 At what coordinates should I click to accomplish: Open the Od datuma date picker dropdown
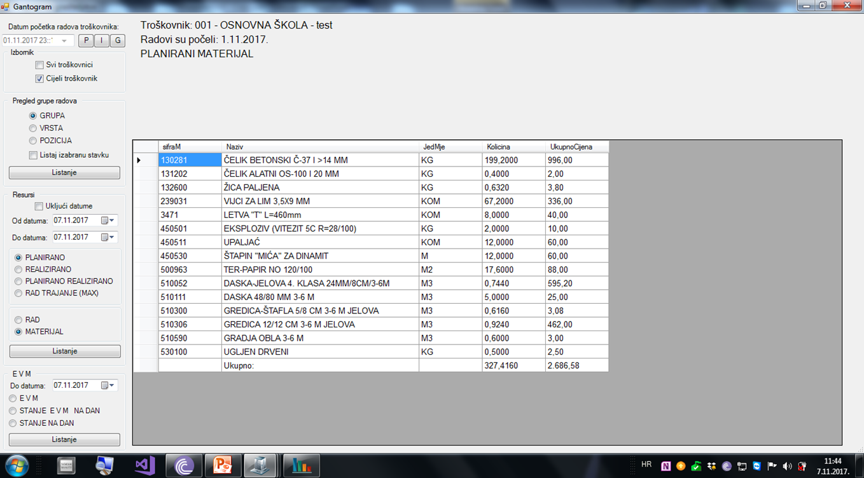click(x=112, y=221)
